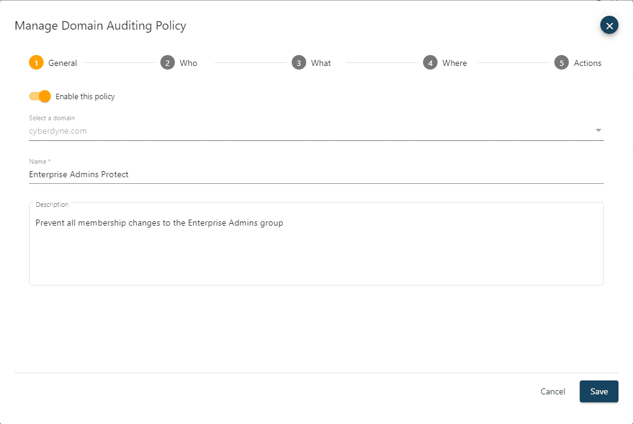Cancel the policy changes

[553, 391]
